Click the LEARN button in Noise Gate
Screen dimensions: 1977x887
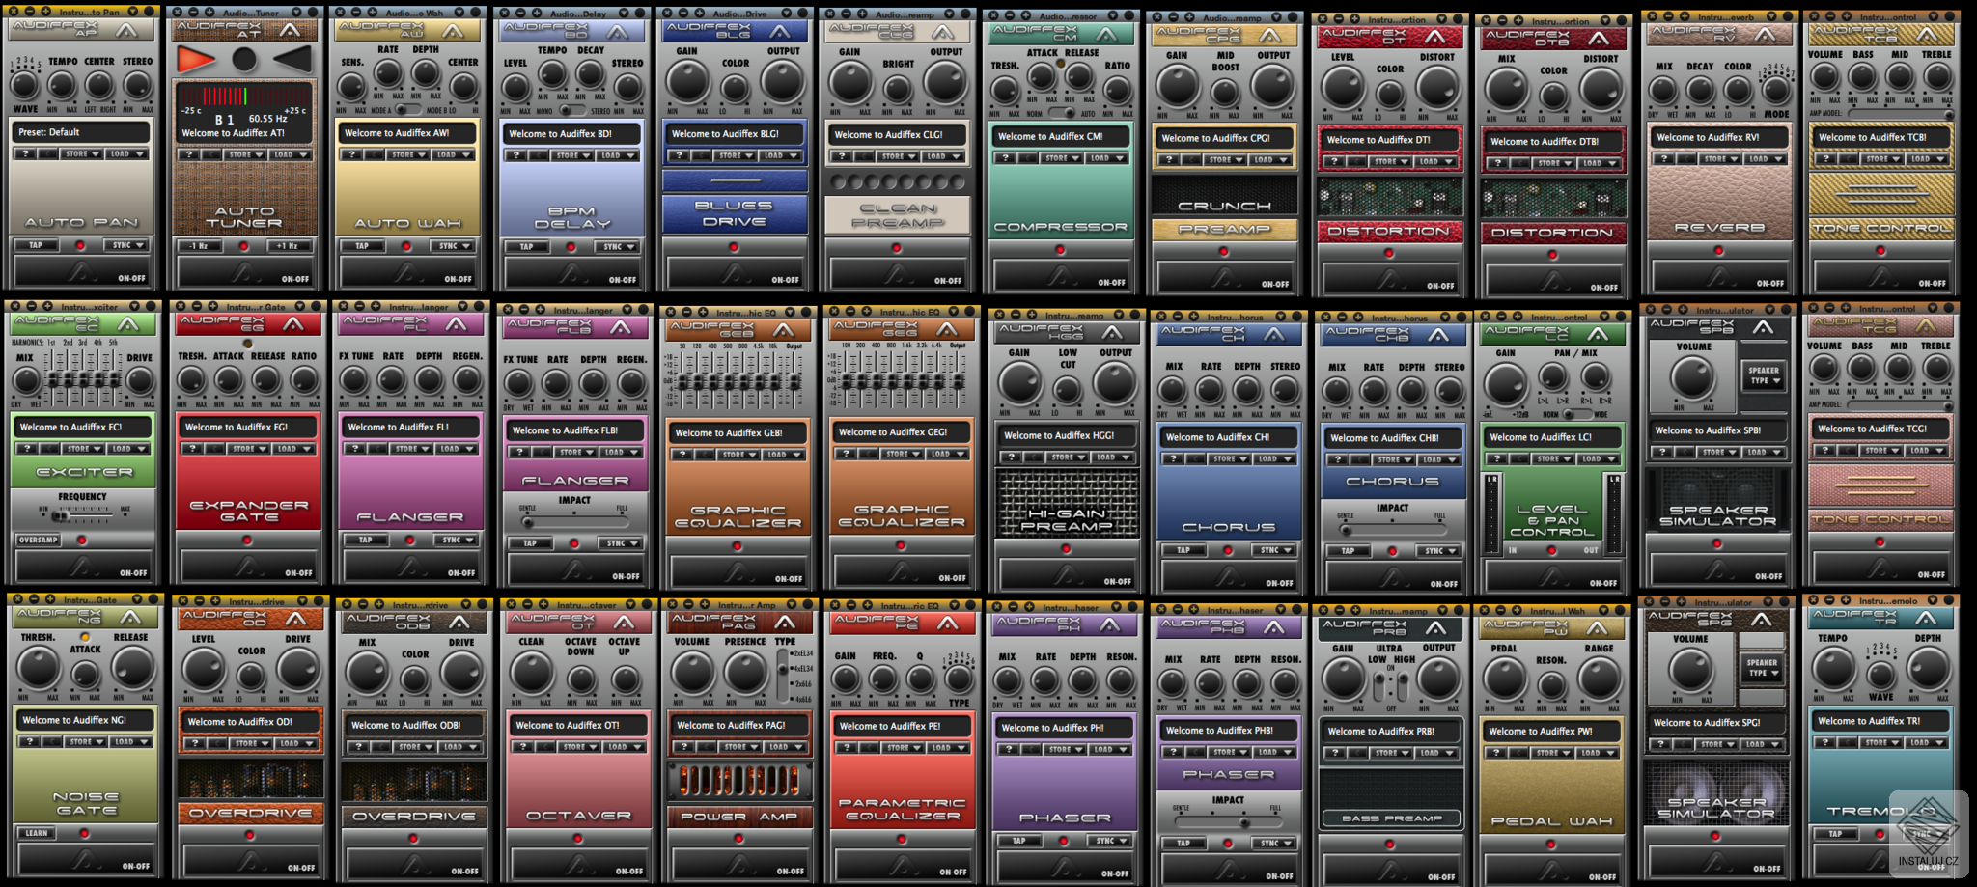point(37,833)
